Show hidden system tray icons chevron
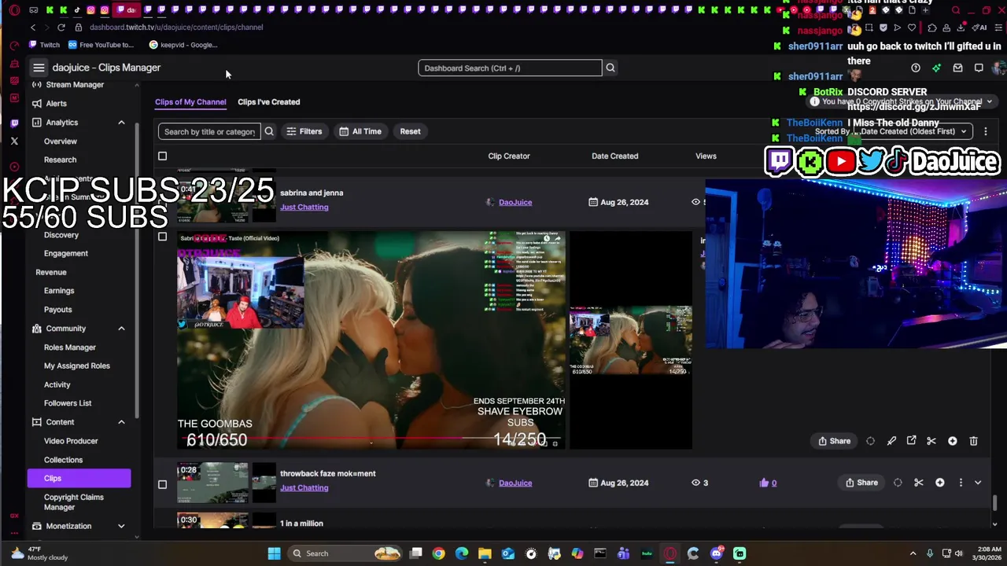 (x=913, y=553)
